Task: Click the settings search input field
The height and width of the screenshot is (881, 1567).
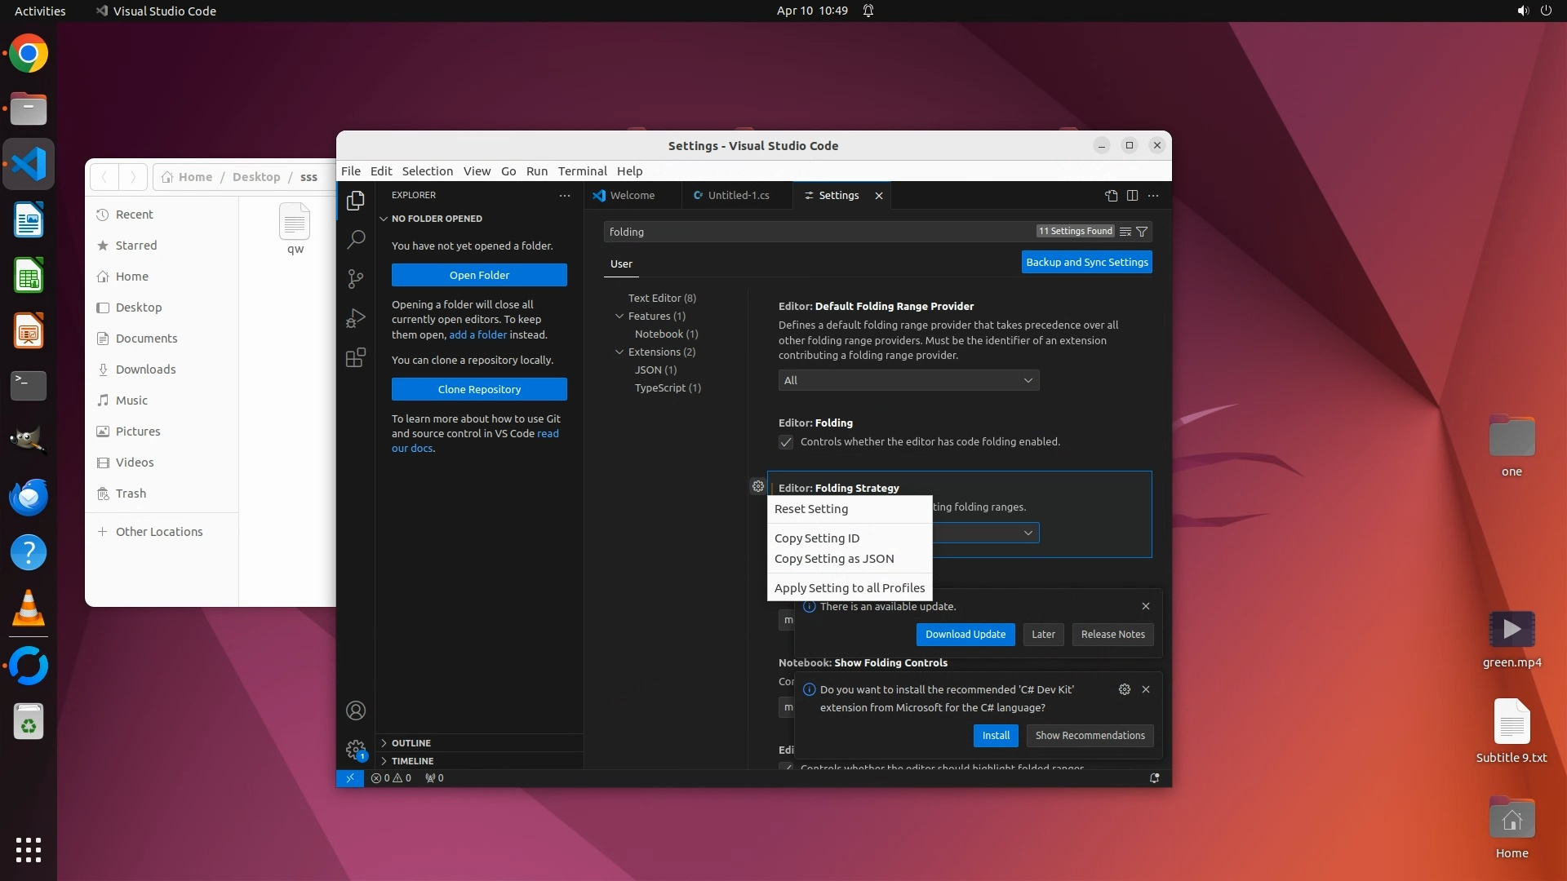Action: click(x=816, y=232)
